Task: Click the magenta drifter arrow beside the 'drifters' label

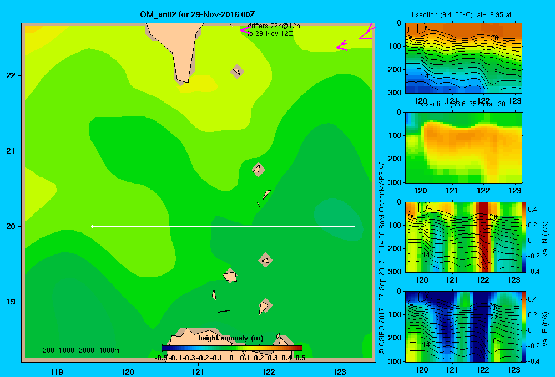Action: (245, 30)
